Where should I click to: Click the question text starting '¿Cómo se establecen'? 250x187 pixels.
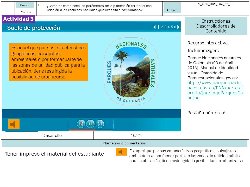coord(99,8)
